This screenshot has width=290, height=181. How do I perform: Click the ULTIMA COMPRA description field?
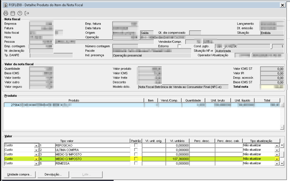(93, 150)
